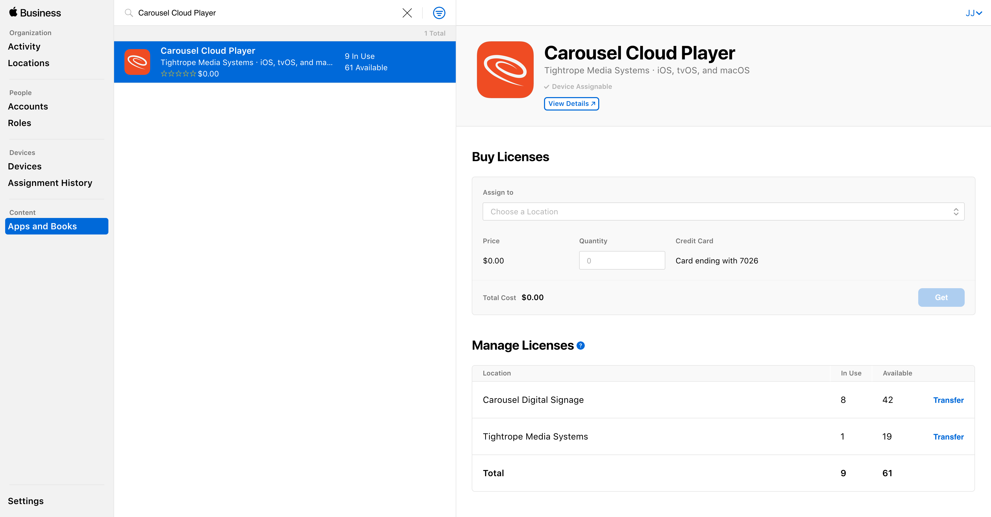Screen dimensions: 991x517
Task: Transfer licenses from Tightrope Media Systems
Action: pyautogui.click(x=948, y=436)
